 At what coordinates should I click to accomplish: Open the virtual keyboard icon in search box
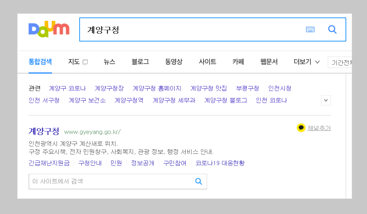click(310, 29)
